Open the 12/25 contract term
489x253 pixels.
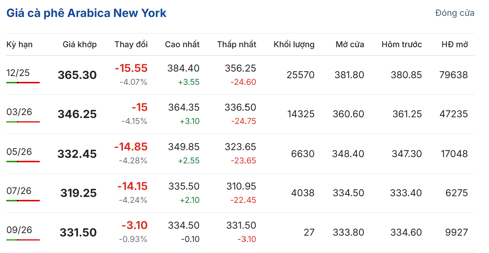18,73
